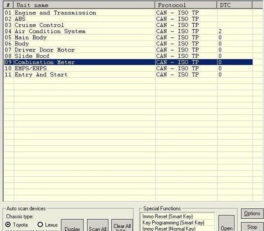
Task: Select the ABS unit row
Action: (x=128, y=19)
